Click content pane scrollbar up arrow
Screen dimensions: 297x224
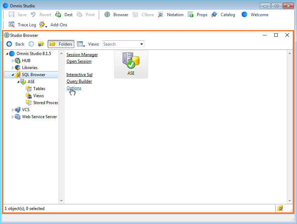[290, 53]
